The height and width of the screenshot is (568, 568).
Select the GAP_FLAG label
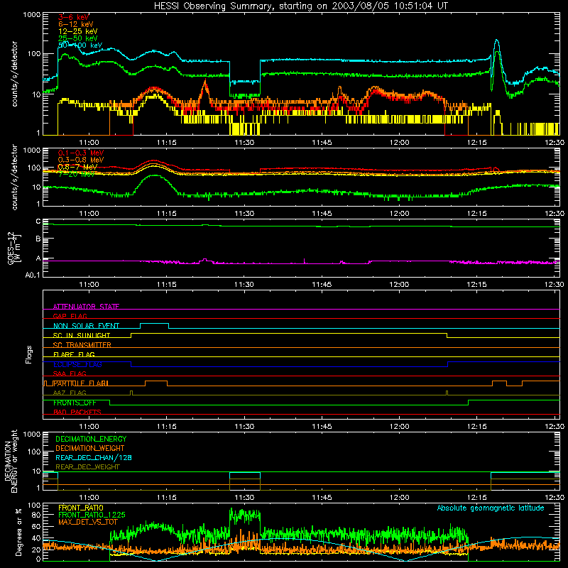pos(70,316)
